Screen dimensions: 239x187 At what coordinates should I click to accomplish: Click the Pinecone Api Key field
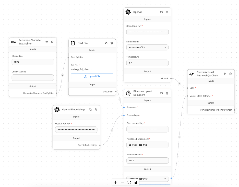click(148, 129)
